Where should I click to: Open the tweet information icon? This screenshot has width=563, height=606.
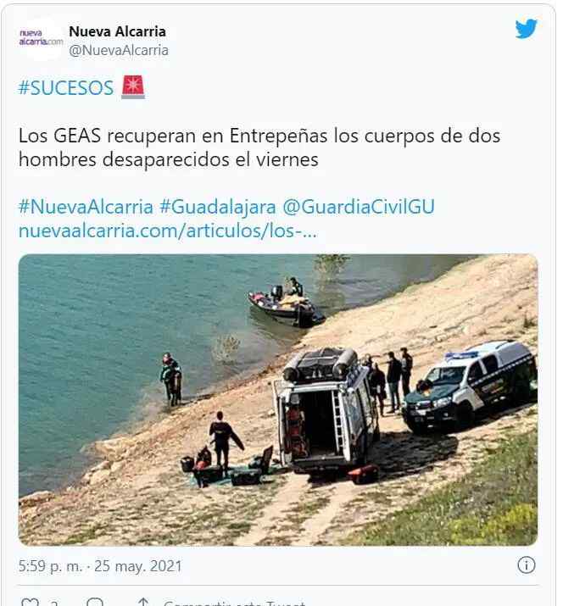(527, 565)
